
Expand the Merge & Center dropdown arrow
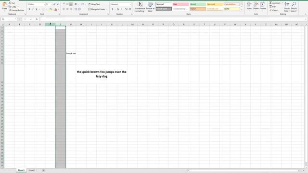[x=107, y=9]
